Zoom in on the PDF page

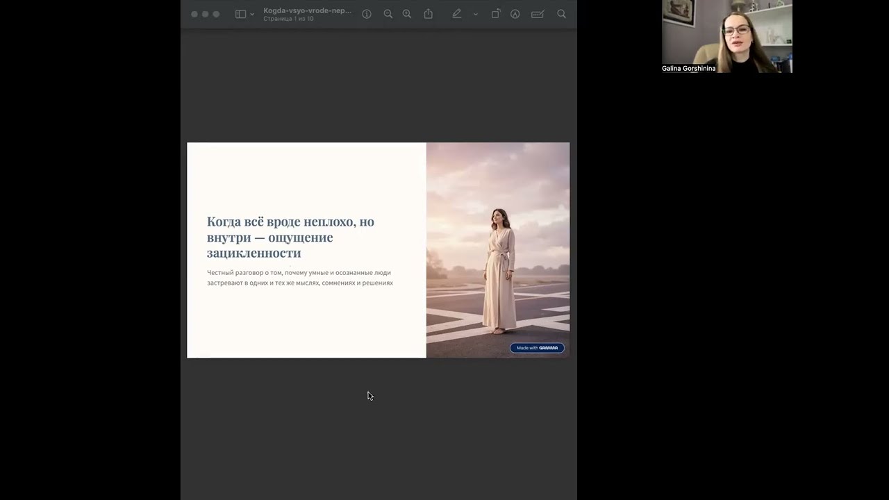coord(407,14)
